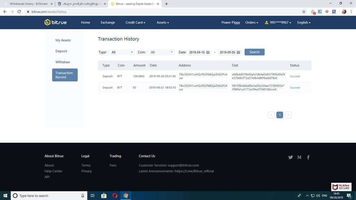Click the Chrome icon in the taskbar
The image size is (356, 200).
pos(126,195)
